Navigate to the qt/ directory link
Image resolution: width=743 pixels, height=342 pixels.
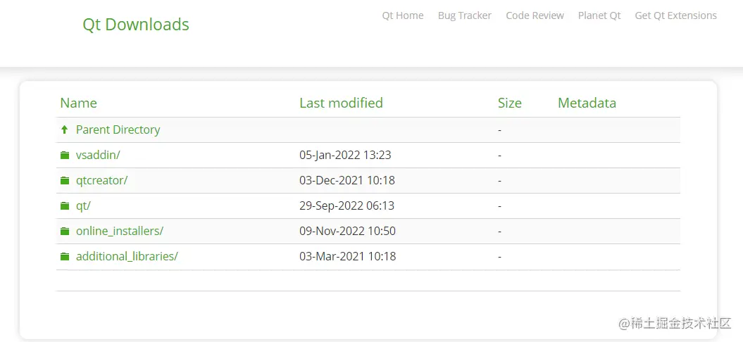tap(83, 205)
